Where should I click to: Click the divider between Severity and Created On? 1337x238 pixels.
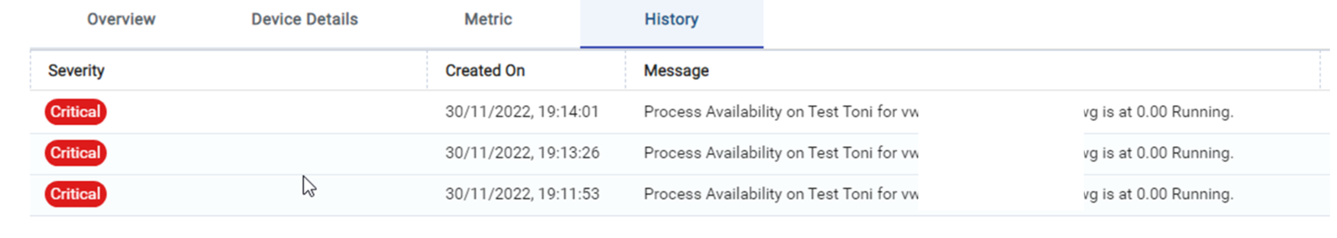427,71
